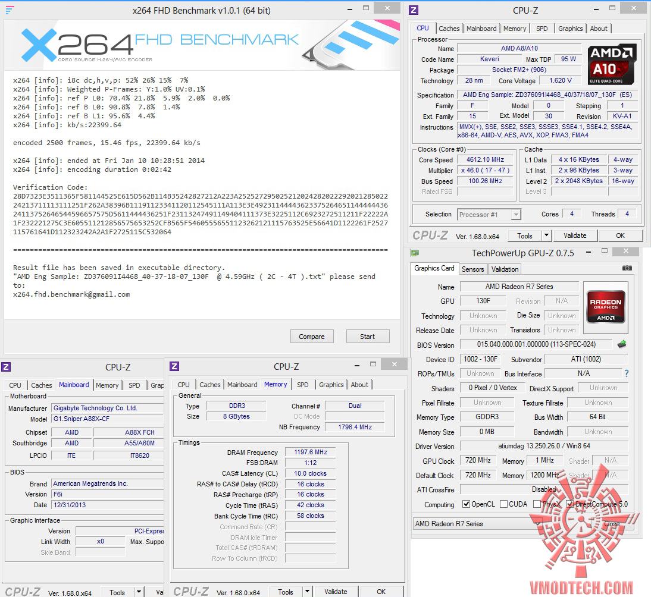Image resolution: width=651 pixels, height=597 pixels.
Task: Switch to the Sensors tab in GPU-Z
Action: pyautogui.click(x=472, y=269)
